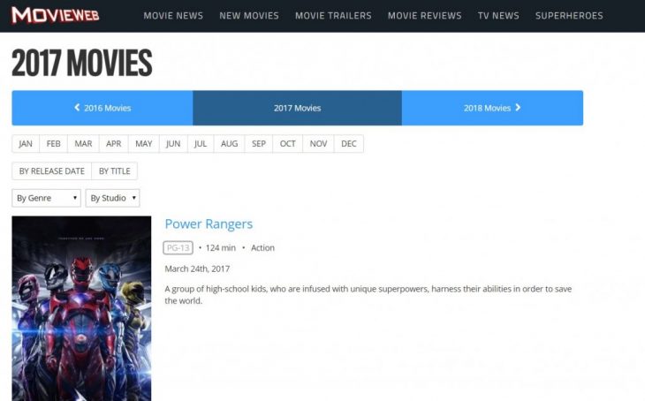645x401 pixels.
Task: Expand the By Genre dropdown
Action: (46, 198)
